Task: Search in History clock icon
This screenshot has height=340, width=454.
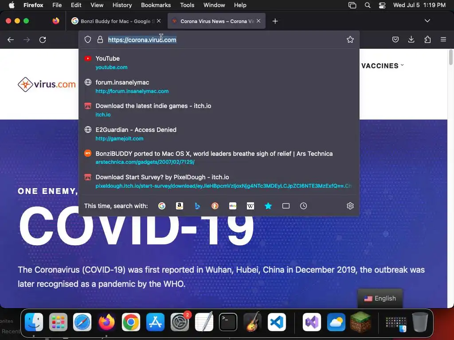Action: 303,206
